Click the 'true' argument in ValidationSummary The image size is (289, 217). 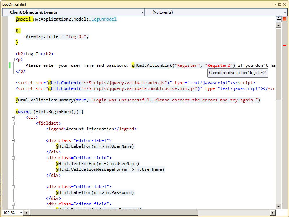pos(81,100)
